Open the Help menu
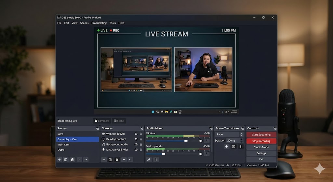Image resolution: width=333 pixels, height=182 pixels. pos(121,23)
